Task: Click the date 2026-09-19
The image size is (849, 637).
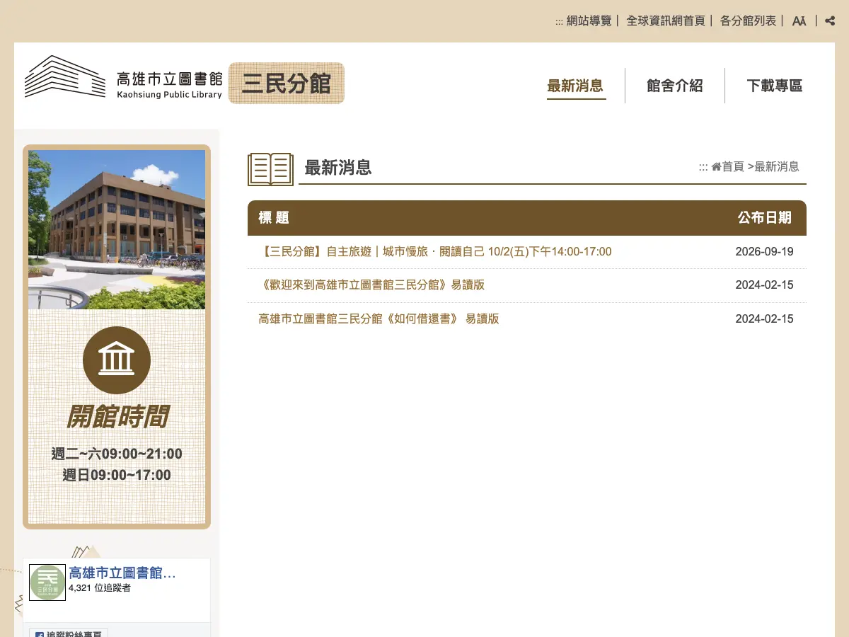Action: coord(764,251)
